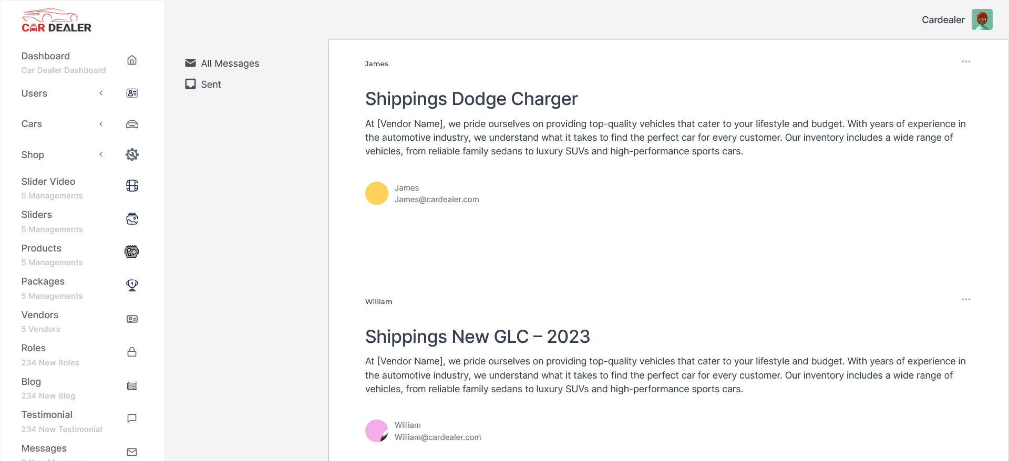Click the Messages envelope icon in sidebar
1009x461 pixels.
pyautogui.click(x=132, y=452)
